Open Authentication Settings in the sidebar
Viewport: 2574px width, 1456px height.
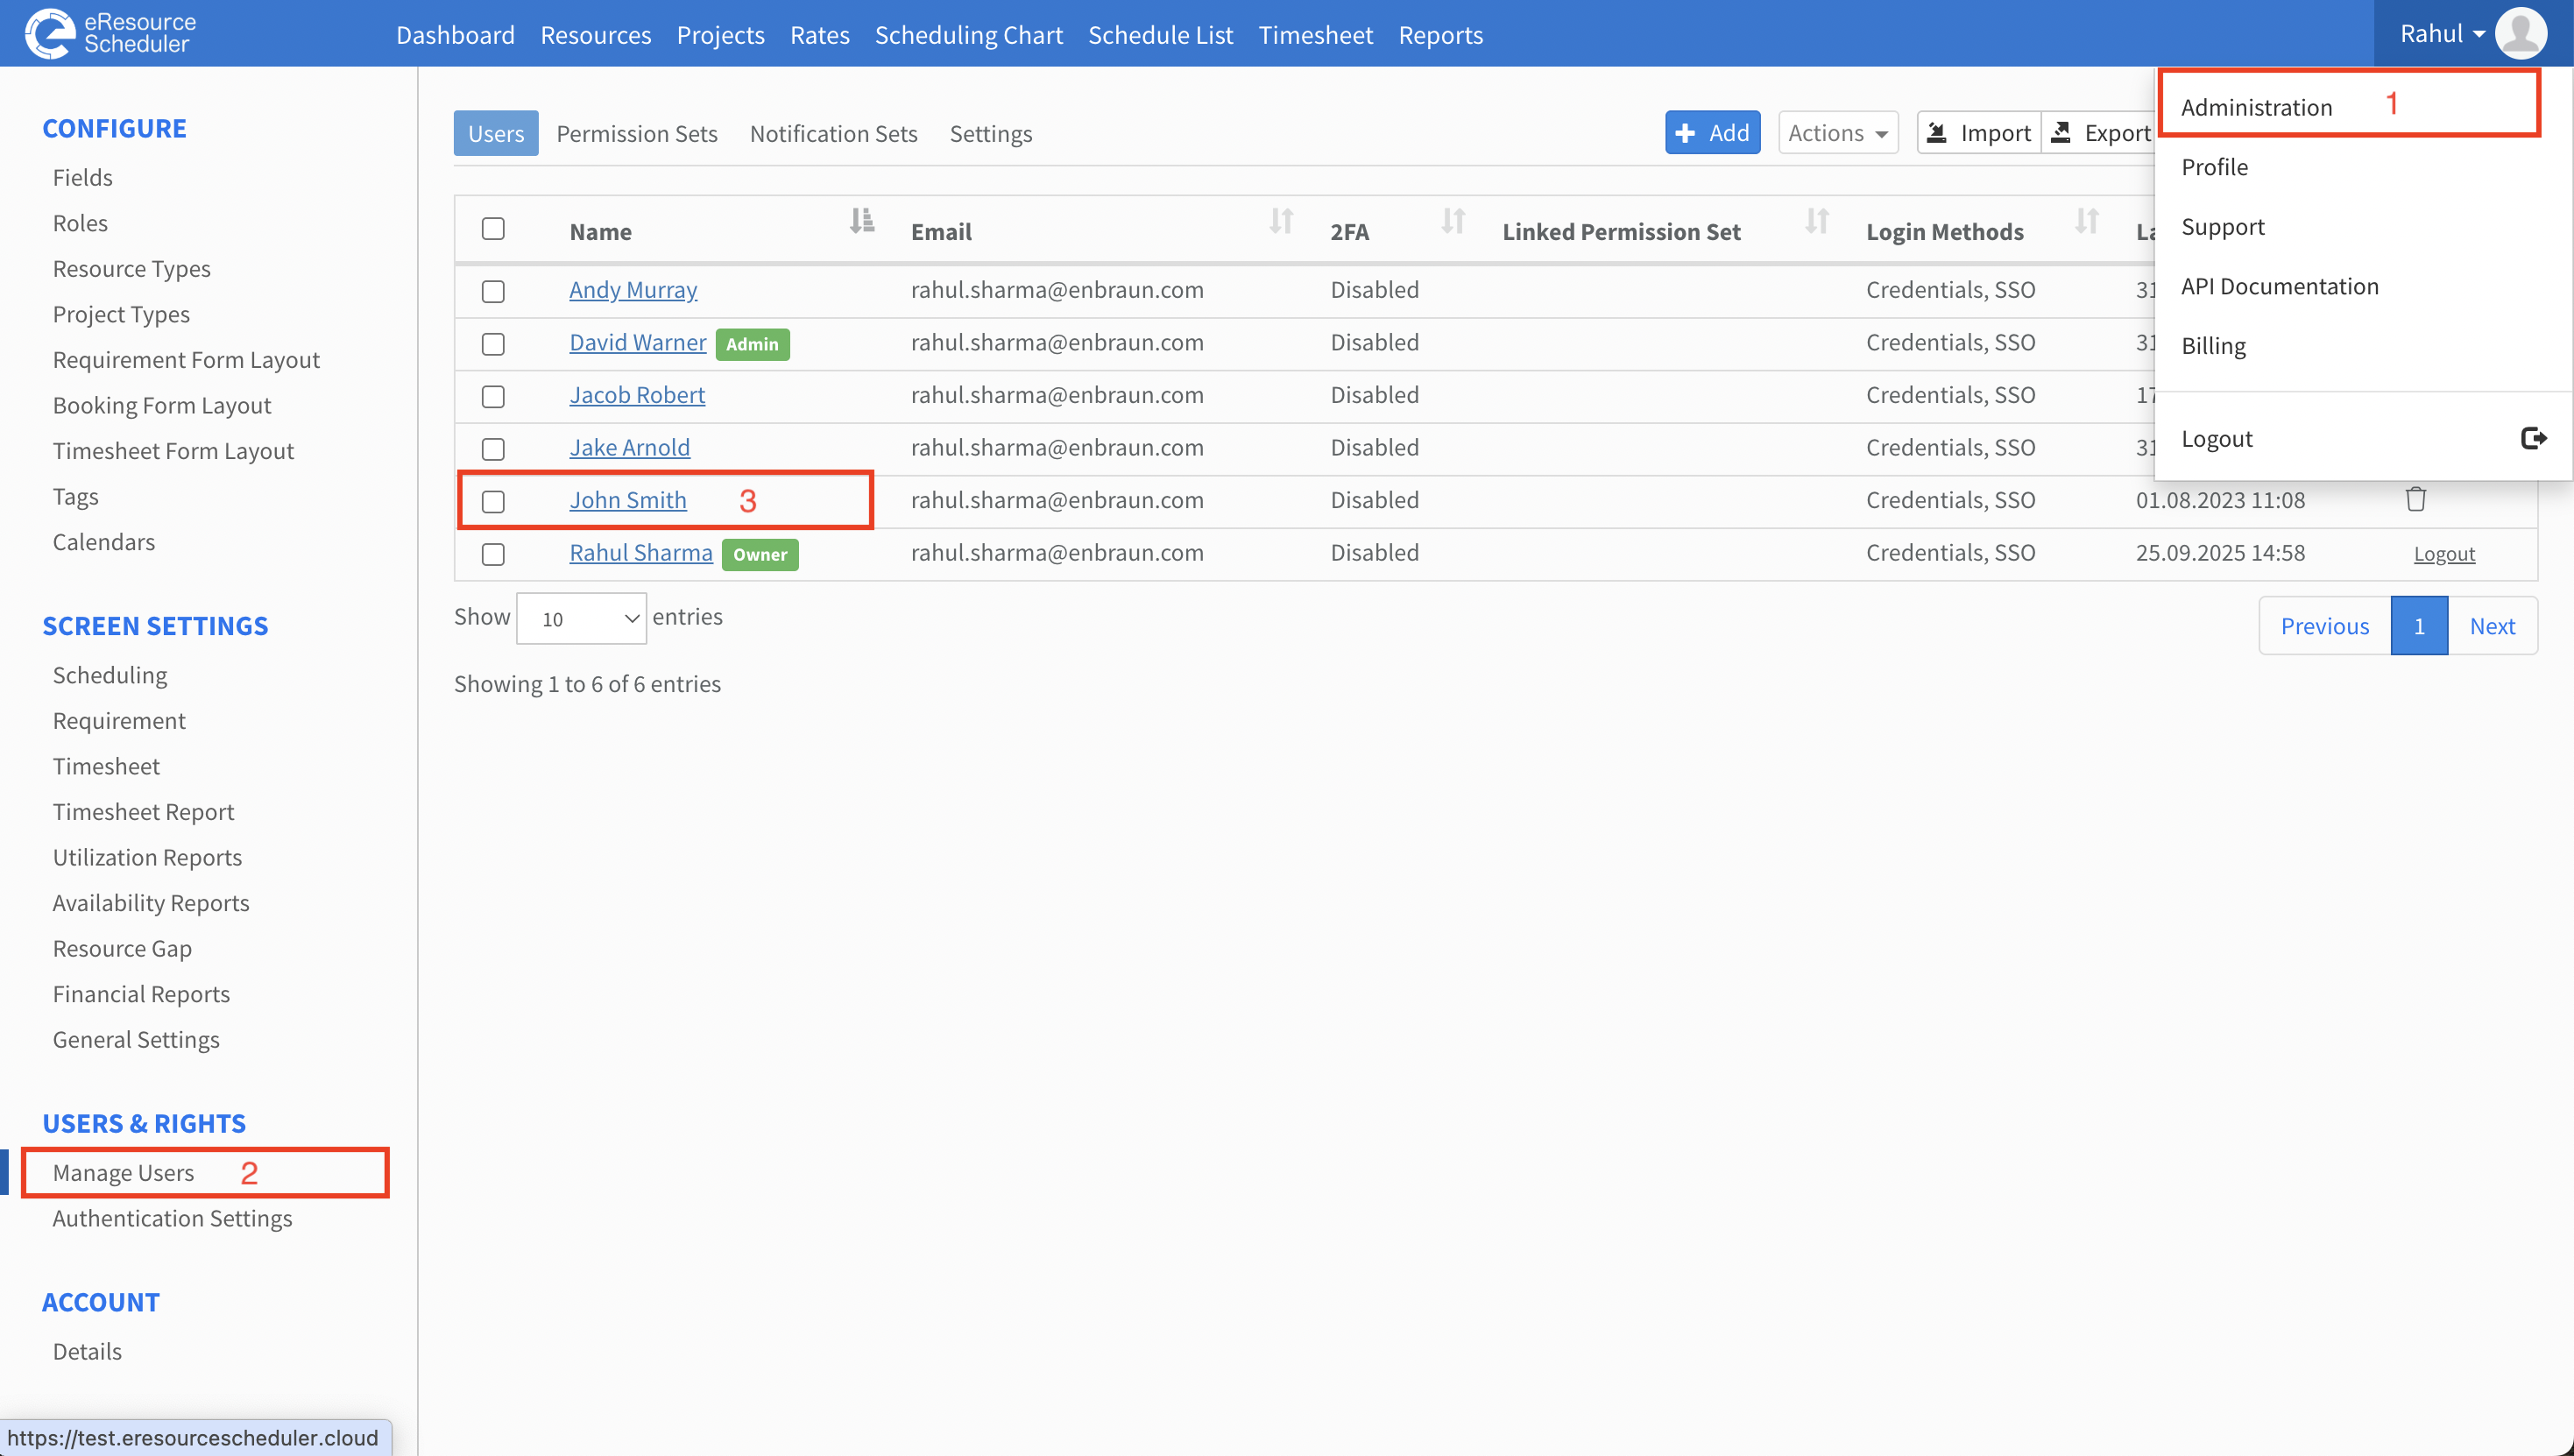click(x=172, y=1218)
